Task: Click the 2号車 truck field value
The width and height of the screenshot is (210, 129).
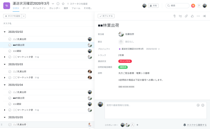Action: [x=121, y=55]
